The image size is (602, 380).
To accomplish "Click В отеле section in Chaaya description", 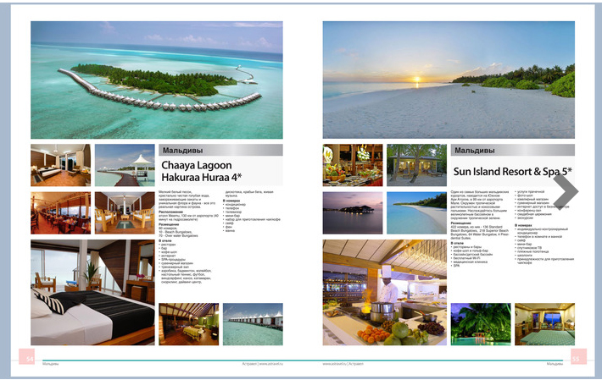I will click(x=185, y=262).
